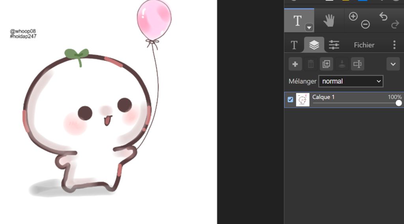Open the three-dot more options menu

(394, 45)
